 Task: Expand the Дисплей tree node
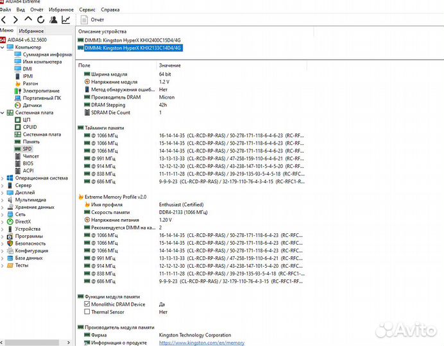coord(3,192)
